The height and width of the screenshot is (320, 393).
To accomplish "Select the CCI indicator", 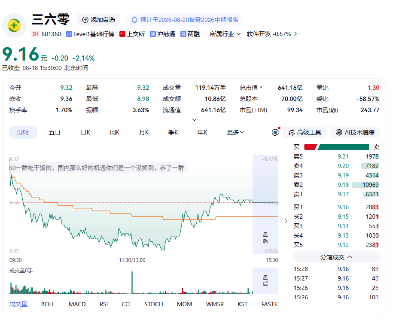I will click(x=126, y=304).
